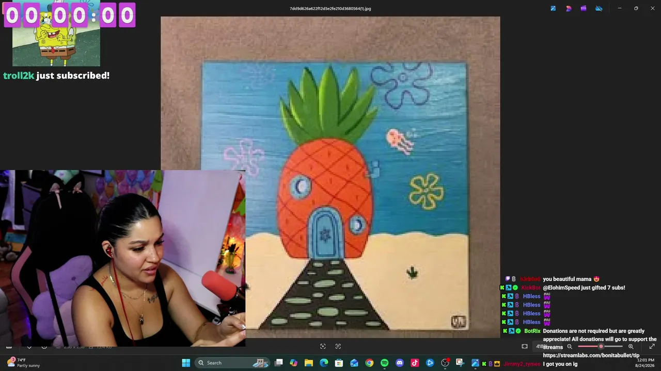Open the blue arrow app next to TikTok
Screen dimensions: 661x371
click(x=430, y=363)
